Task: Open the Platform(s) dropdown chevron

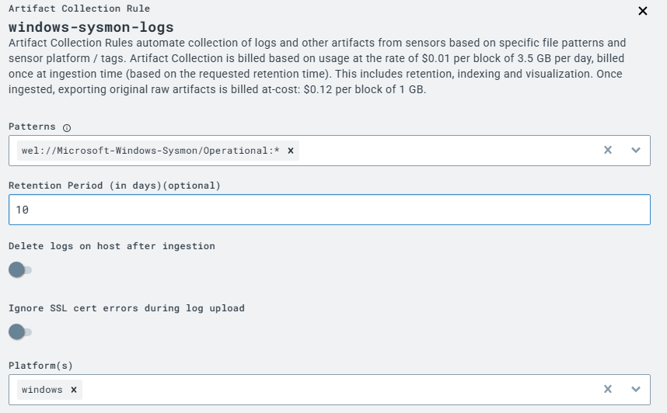Action: point(636,390)
